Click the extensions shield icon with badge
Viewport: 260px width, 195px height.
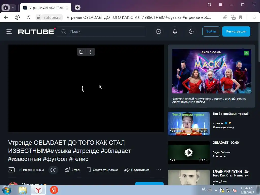coord(233,17)
